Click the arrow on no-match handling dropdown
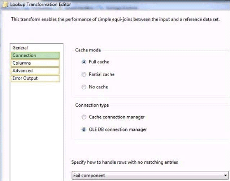The image size is (230, 181). point(225,176)
